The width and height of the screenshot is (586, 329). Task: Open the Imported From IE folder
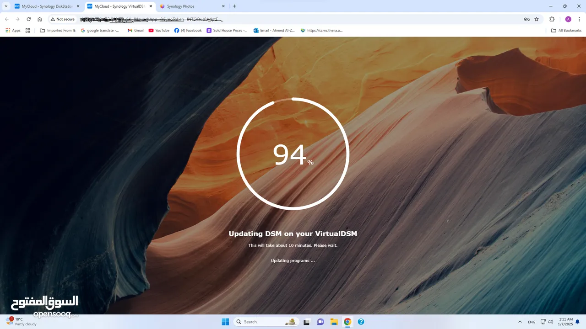58,31
